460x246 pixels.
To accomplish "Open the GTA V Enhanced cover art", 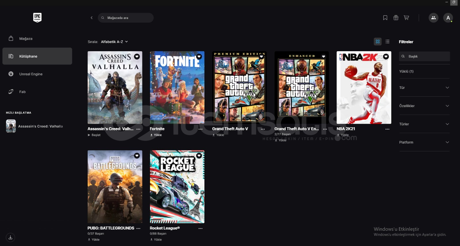I will click(x=302, y=87).
